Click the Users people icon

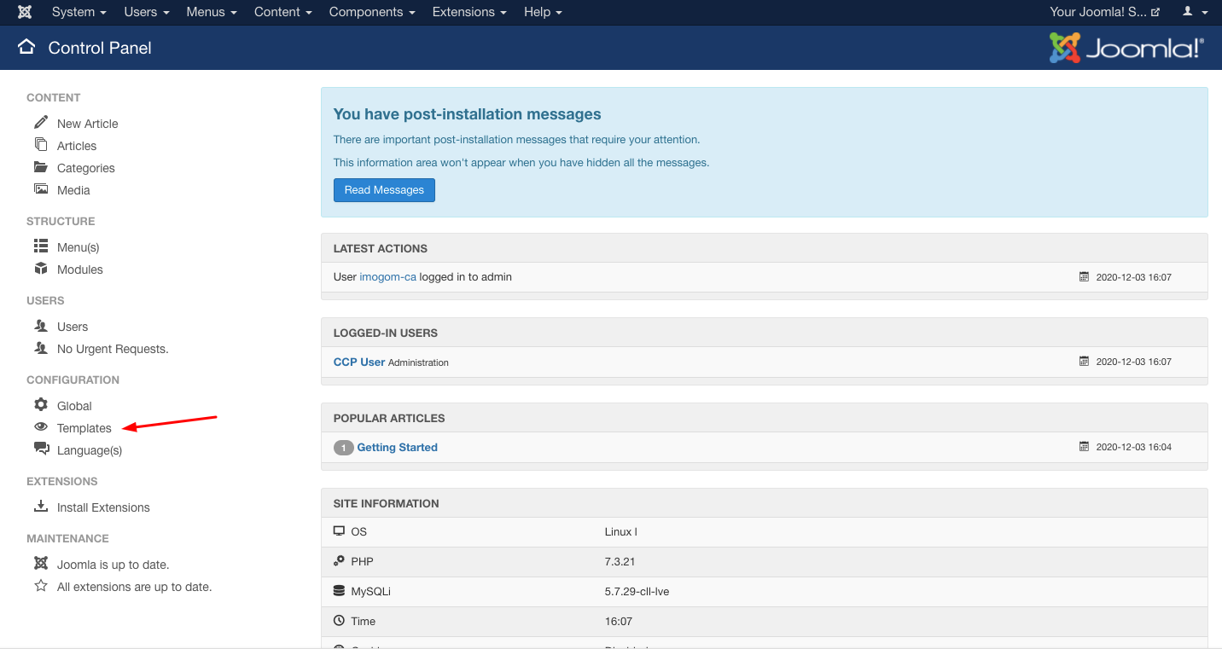coord(41,325)
